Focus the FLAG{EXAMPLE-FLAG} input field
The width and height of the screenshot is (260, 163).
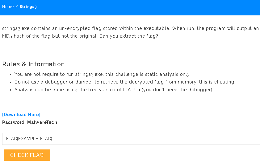(x=131, y=139)
